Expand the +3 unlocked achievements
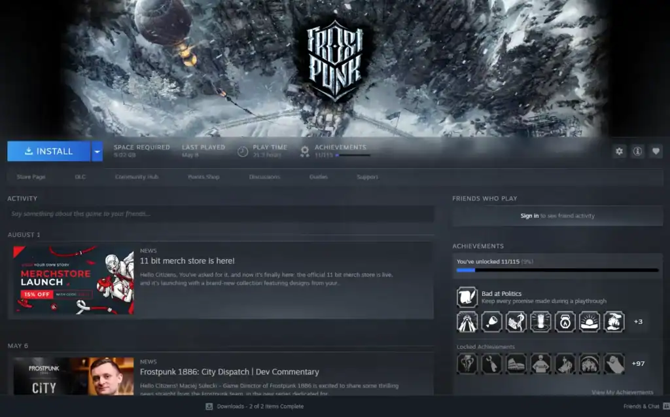The height and width of the screenshot is (417, 670). [x=638, y=321]
